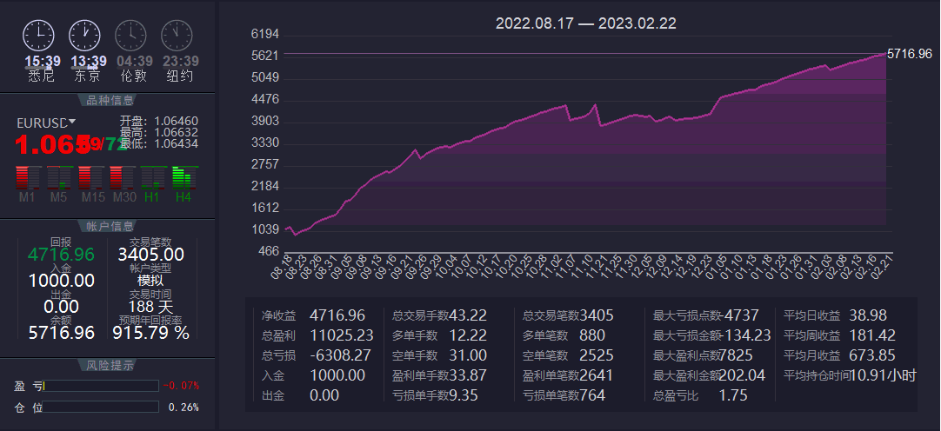Click the 盈亏 profit/loss progress bar

point(101,386)
